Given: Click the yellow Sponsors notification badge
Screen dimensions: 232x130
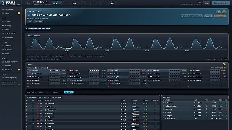Looking at the screenshot, I should pos(19,70).
